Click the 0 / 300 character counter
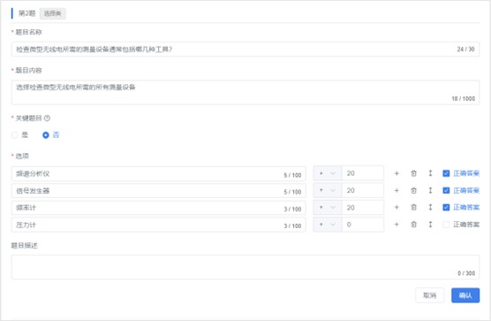The image size is (491, 321). pyautogui.click(x=466, y=273)
